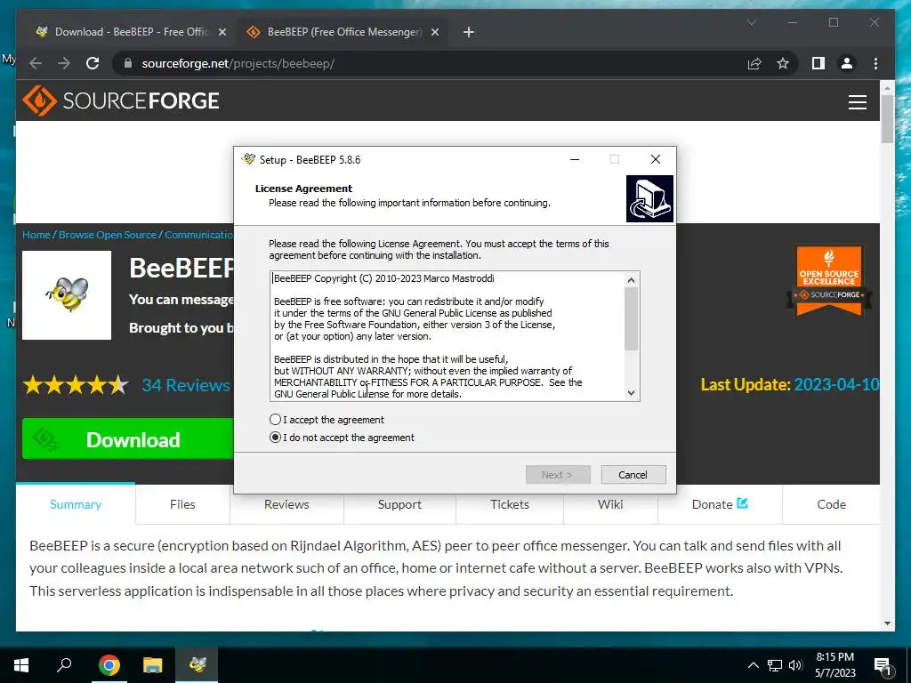Image resolution: width=911 pixels, height=683 pixels.
Task: Click inside the license agreement text box
Action: [x=447, y=335]
